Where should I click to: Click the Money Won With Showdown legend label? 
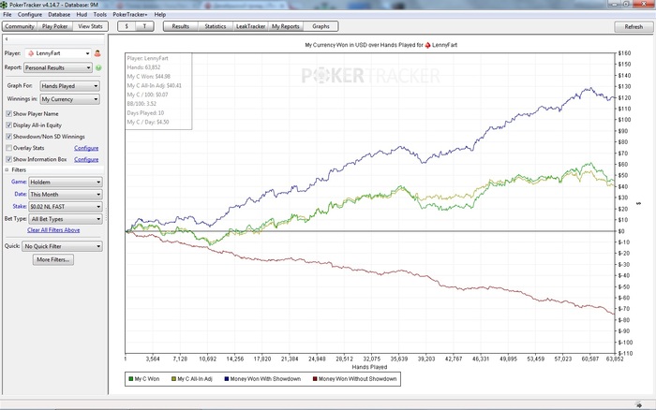[265, 379]
